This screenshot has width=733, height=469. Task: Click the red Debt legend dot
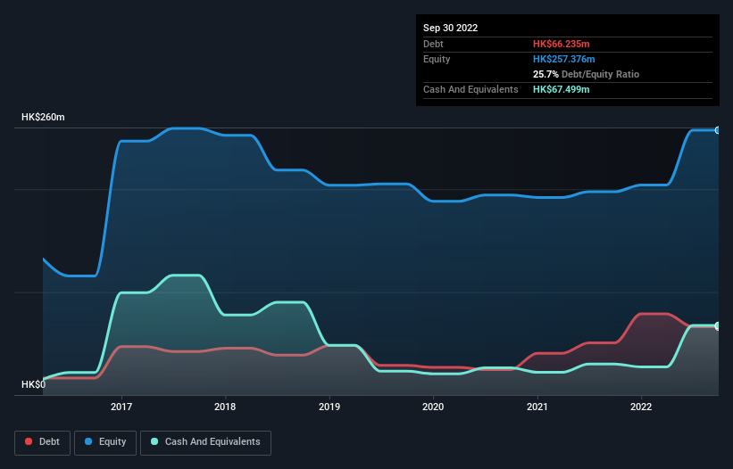pos(29,441)
